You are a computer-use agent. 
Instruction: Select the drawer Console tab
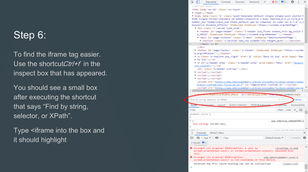[x=201, y=133]
